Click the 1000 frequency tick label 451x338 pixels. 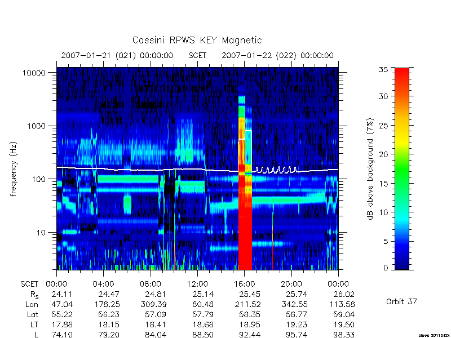click(37, 126)
